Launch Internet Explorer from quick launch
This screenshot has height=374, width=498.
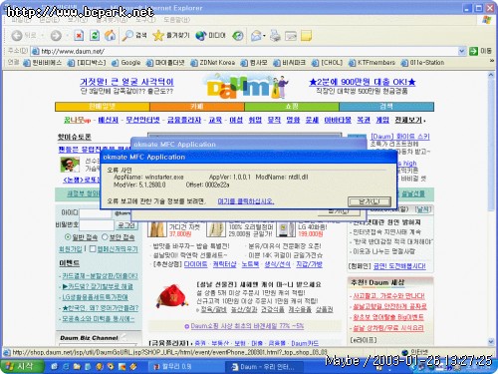66,367
